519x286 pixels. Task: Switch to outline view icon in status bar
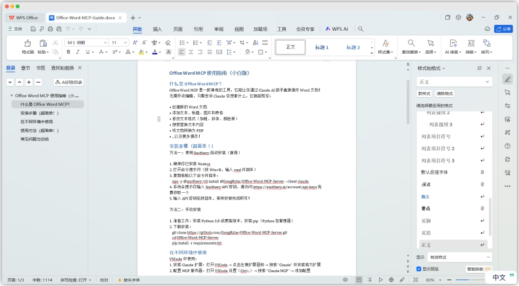[370, 279]
